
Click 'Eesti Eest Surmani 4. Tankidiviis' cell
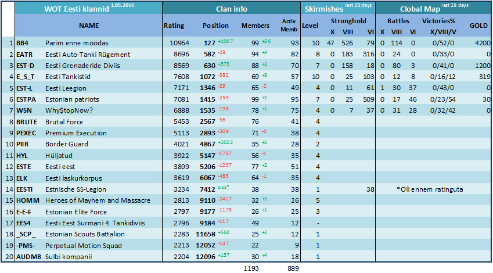(95, 223)
